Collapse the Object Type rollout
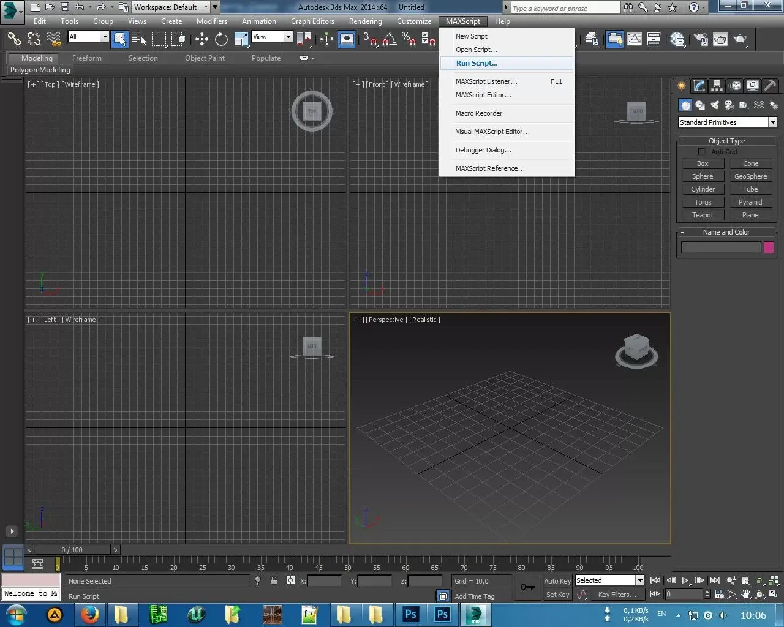 point(726,141)
